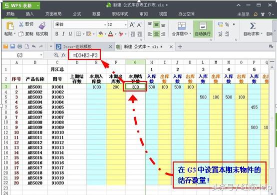The width and height of the screenshot is (277, 195).
Task: Click the red font color A icon
Action: click(111, 33)
